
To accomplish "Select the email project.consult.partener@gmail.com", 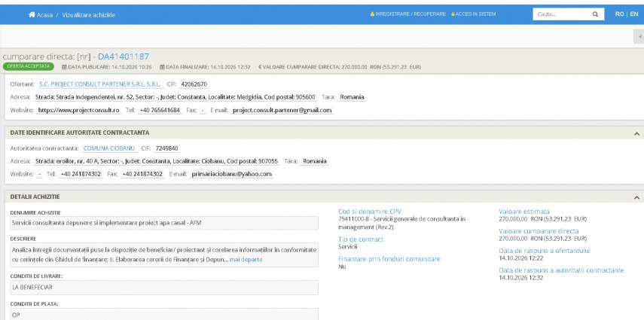I will tap(282, 110).
